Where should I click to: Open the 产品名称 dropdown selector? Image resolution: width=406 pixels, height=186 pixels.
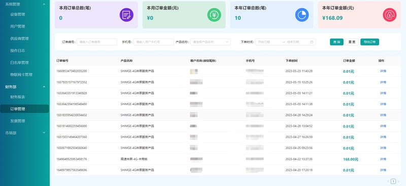click(x=210, y=42)
